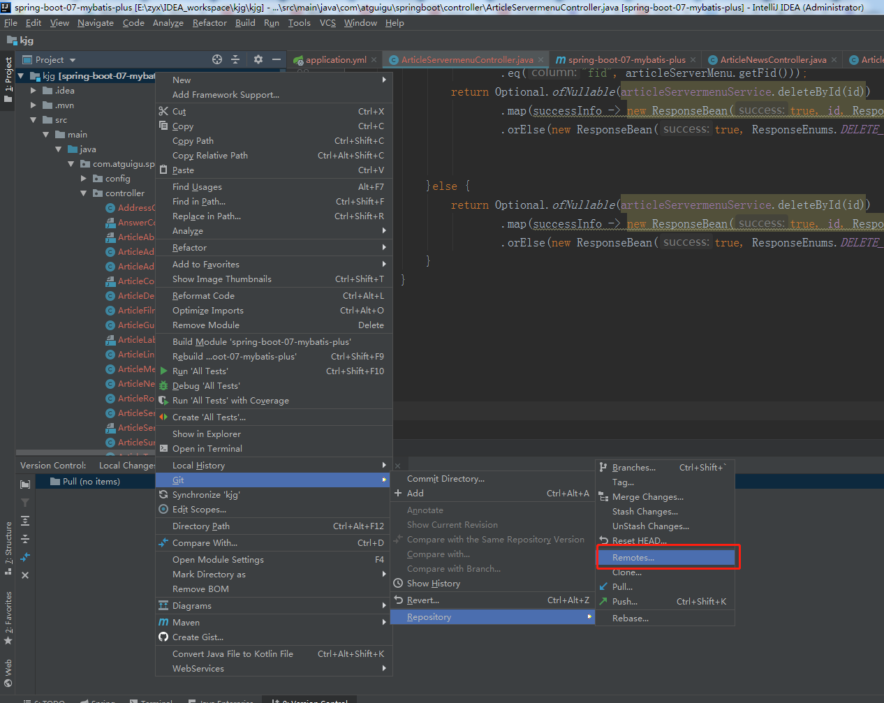Click the close X icon in Version Control toolbar
The image size is (884, 703).
[x=25, y=575]
